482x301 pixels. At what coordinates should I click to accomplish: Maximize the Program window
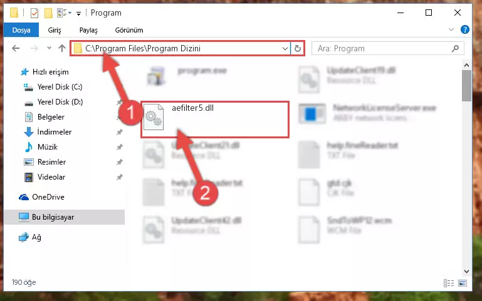[x=429, y=13]
